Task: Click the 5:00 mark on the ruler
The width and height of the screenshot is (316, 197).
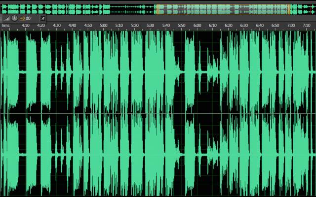Action: click(104, 25)
